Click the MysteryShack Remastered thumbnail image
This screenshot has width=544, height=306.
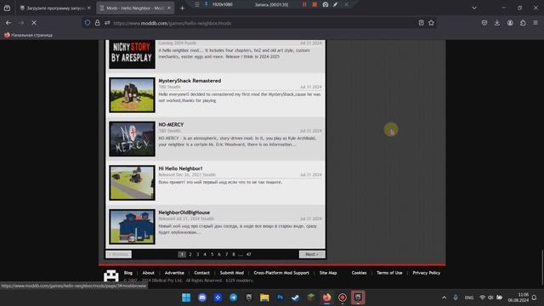click(x=132, y=95)
